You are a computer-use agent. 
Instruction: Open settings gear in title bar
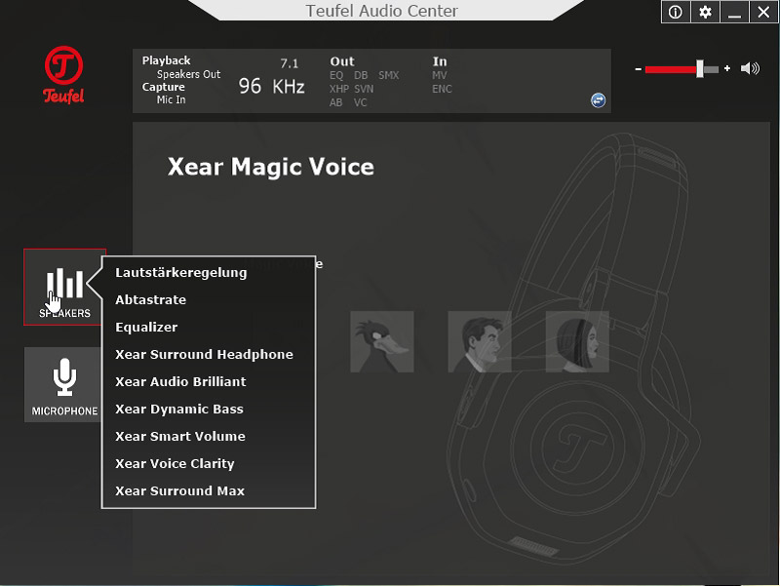pos(705,12)
